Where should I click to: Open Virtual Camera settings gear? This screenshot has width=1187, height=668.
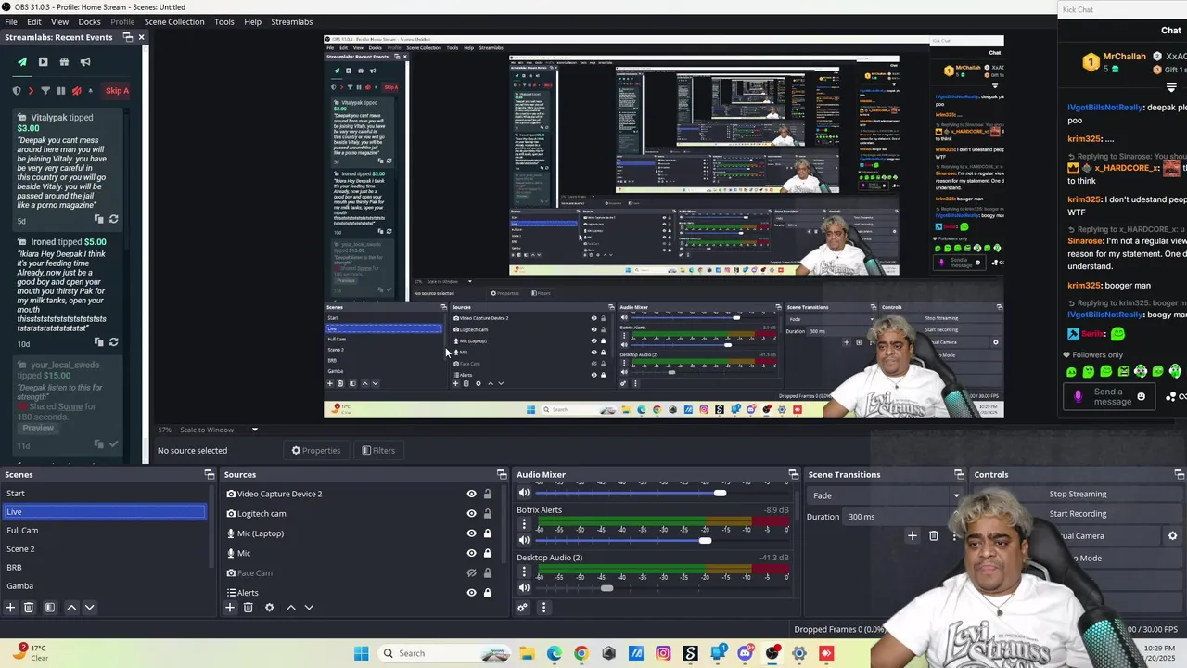(x=1172, y=535)
